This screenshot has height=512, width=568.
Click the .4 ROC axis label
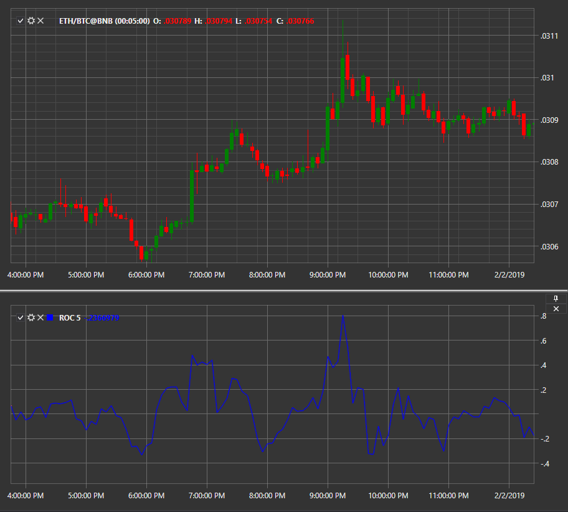543,365
